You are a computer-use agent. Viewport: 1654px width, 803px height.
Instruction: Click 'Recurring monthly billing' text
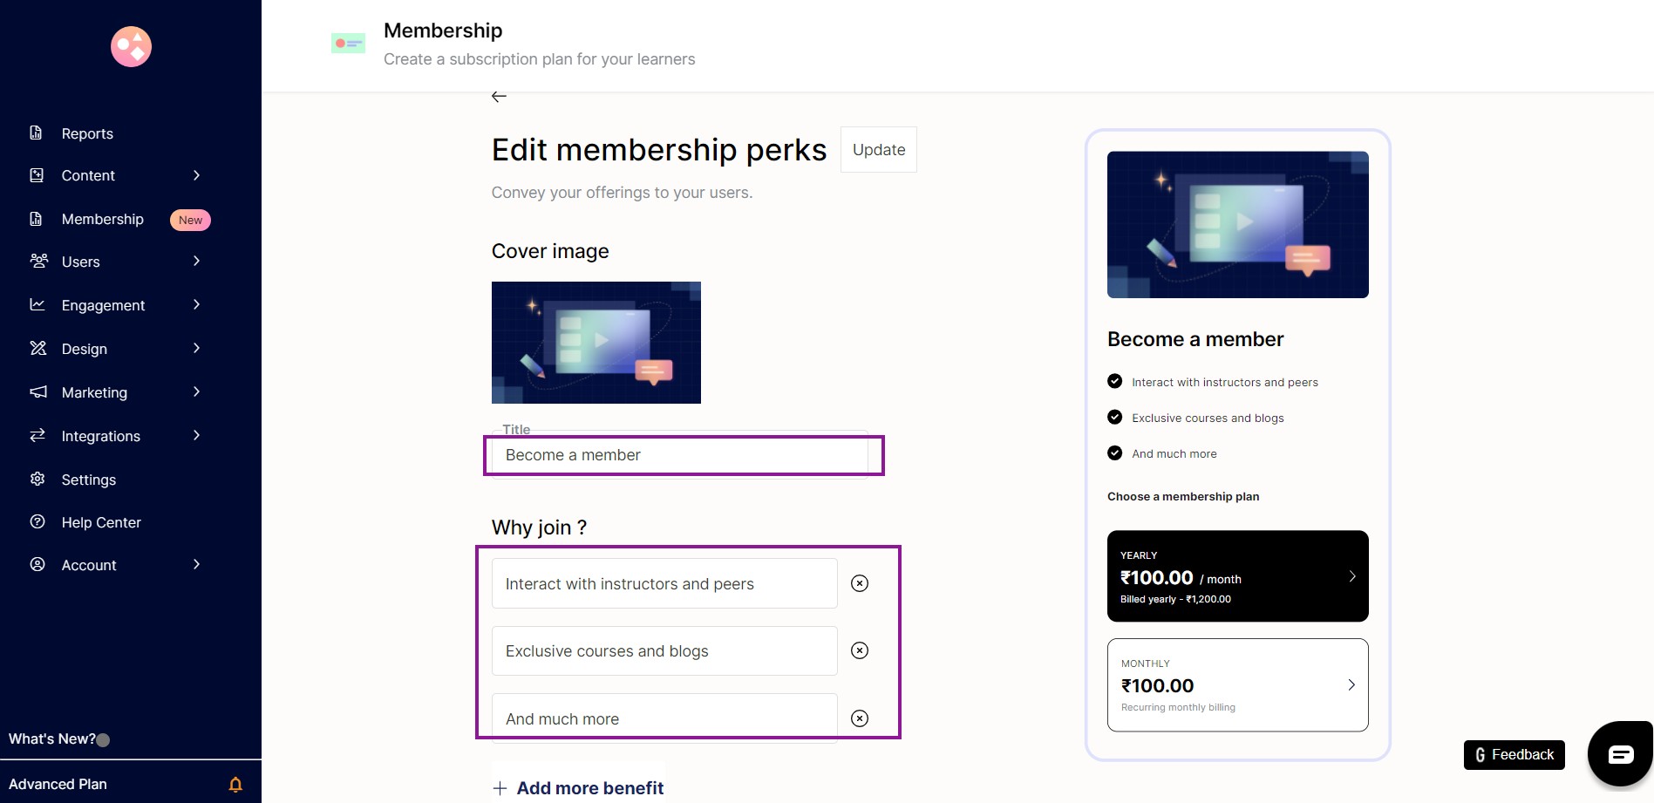pos(1178,707)
